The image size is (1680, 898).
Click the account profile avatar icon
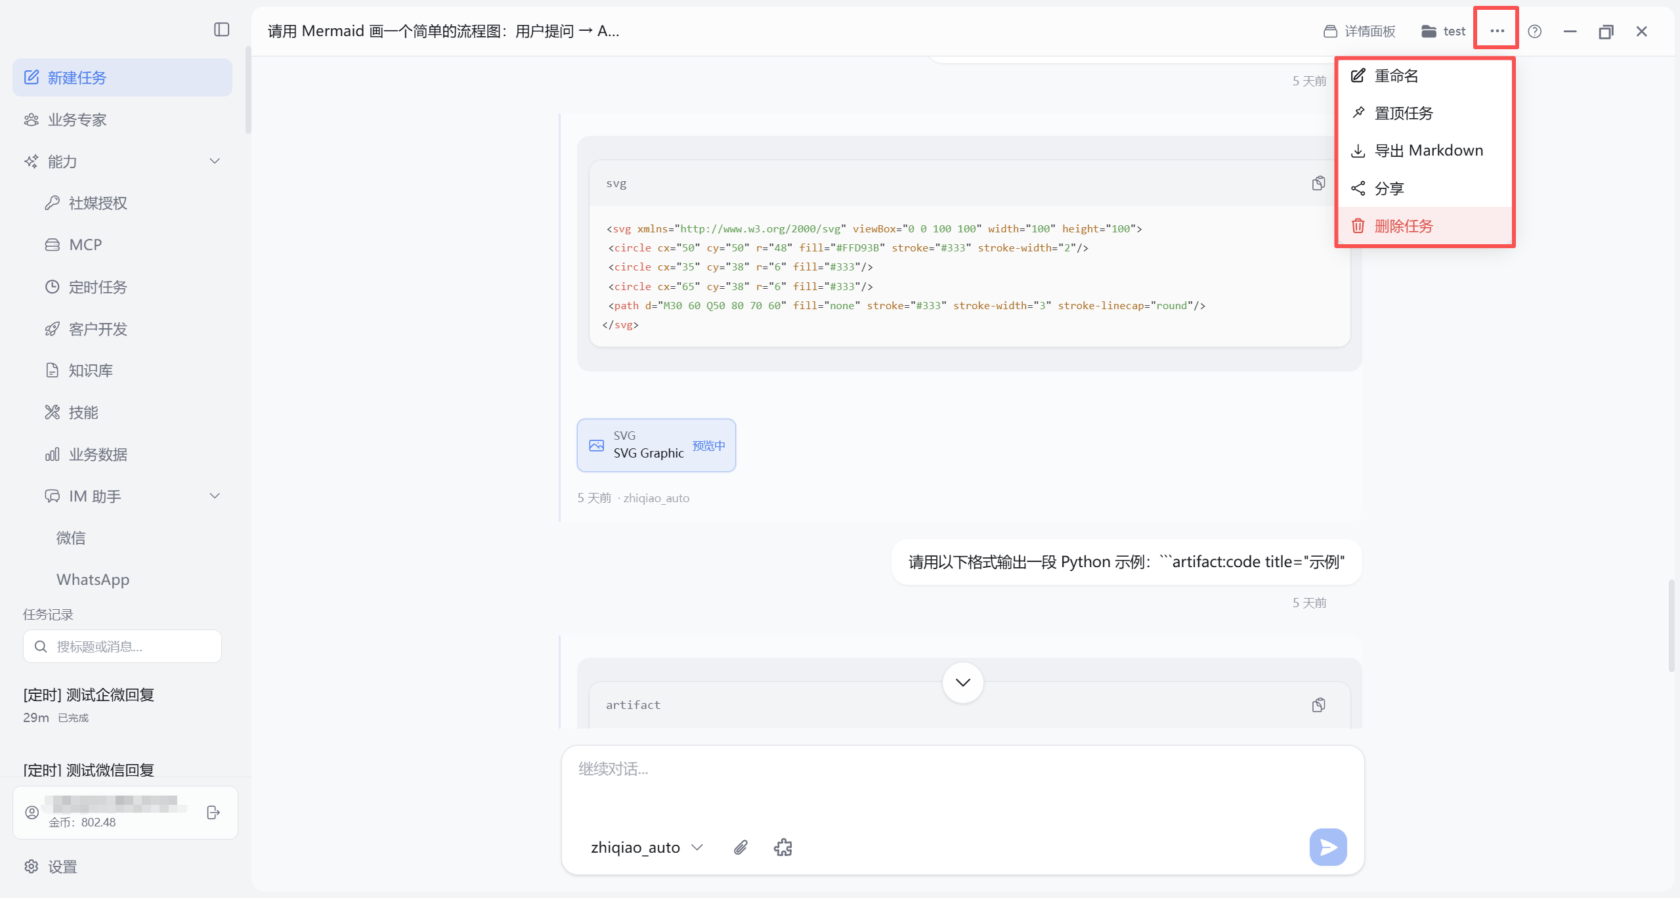coord(32,812)
